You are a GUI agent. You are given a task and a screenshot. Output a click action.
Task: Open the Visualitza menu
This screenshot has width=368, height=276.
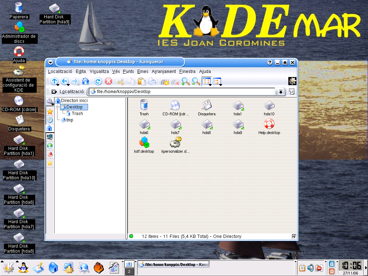coord(99,72)
